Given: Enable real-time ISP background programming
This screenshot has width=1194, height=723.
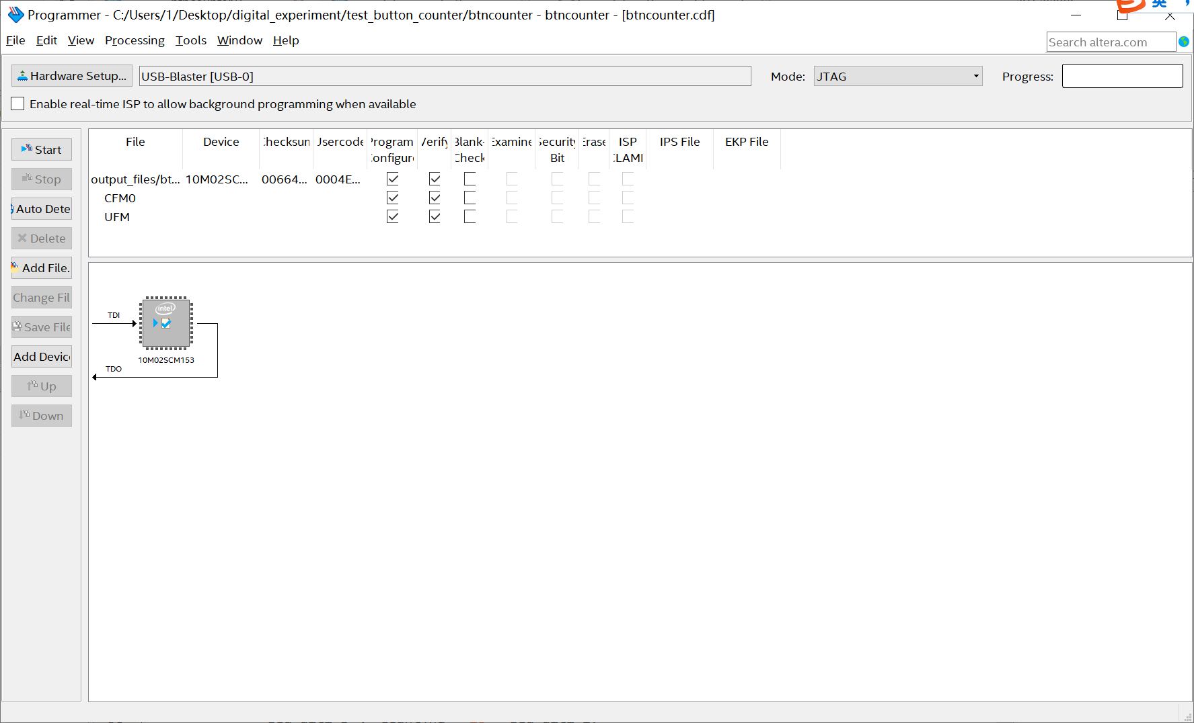Looking at the screenshot, I should point(17,103).
